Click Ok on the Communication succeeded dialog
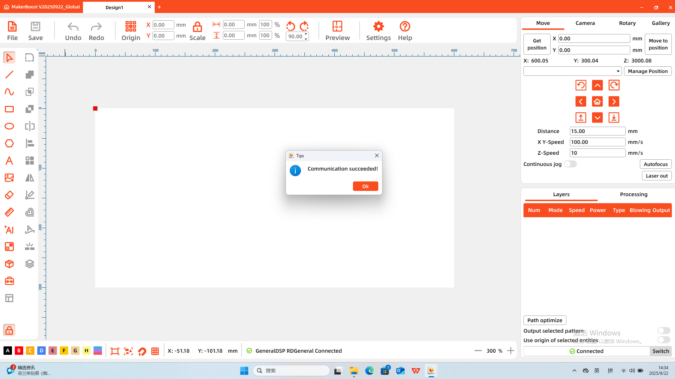This screenshot has height=379, width=675. tap(366, 186)
